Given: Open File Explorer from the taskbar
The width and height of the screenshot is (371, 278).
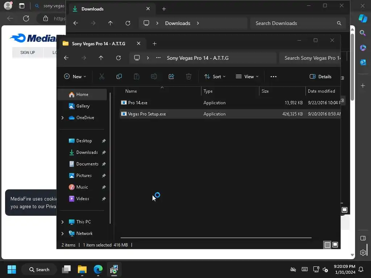Looking at the screenshot, I should tap(82, 269).
